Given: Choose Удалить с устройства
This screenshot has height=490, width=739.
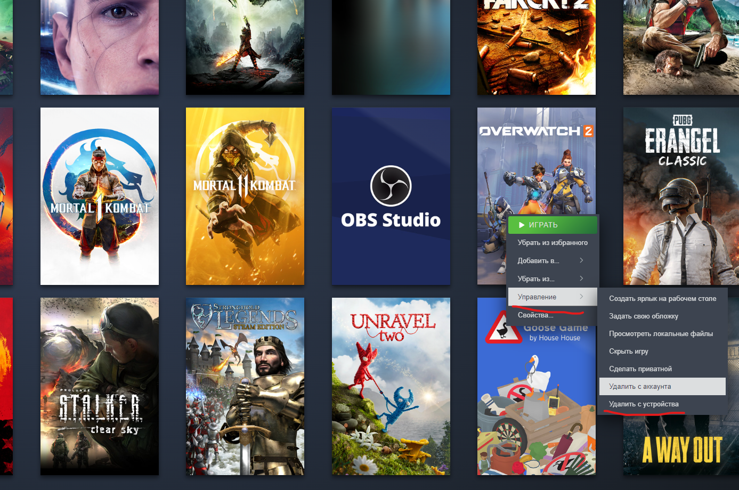Looking at the screenshot, I should [x=662, y=404].
